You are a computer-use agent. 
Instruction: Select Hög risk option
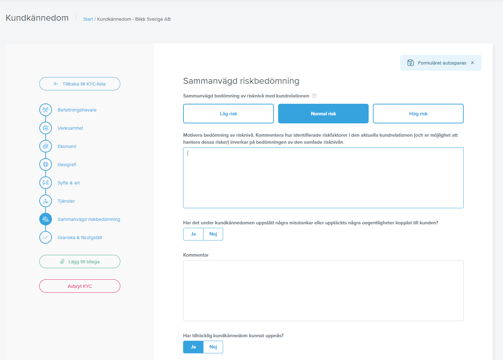click(418, 114)
